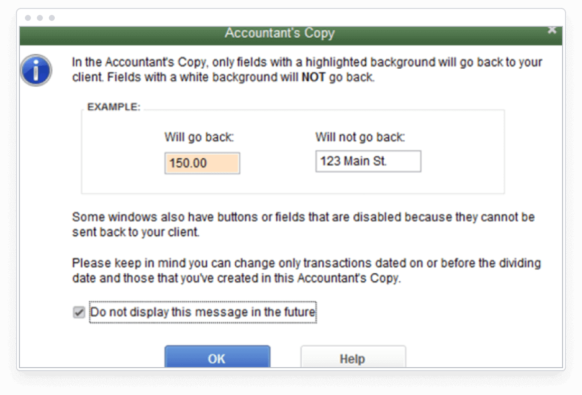This screenshot has height=395, width=582.
Task: Select the 'Will go back:' label
Action: pos(198,137)
